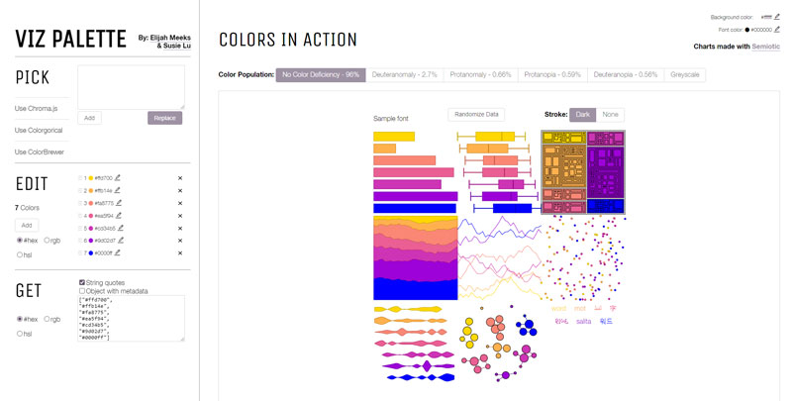Edit color 3 #fa8775 with pencil icon

click(119, 203)
